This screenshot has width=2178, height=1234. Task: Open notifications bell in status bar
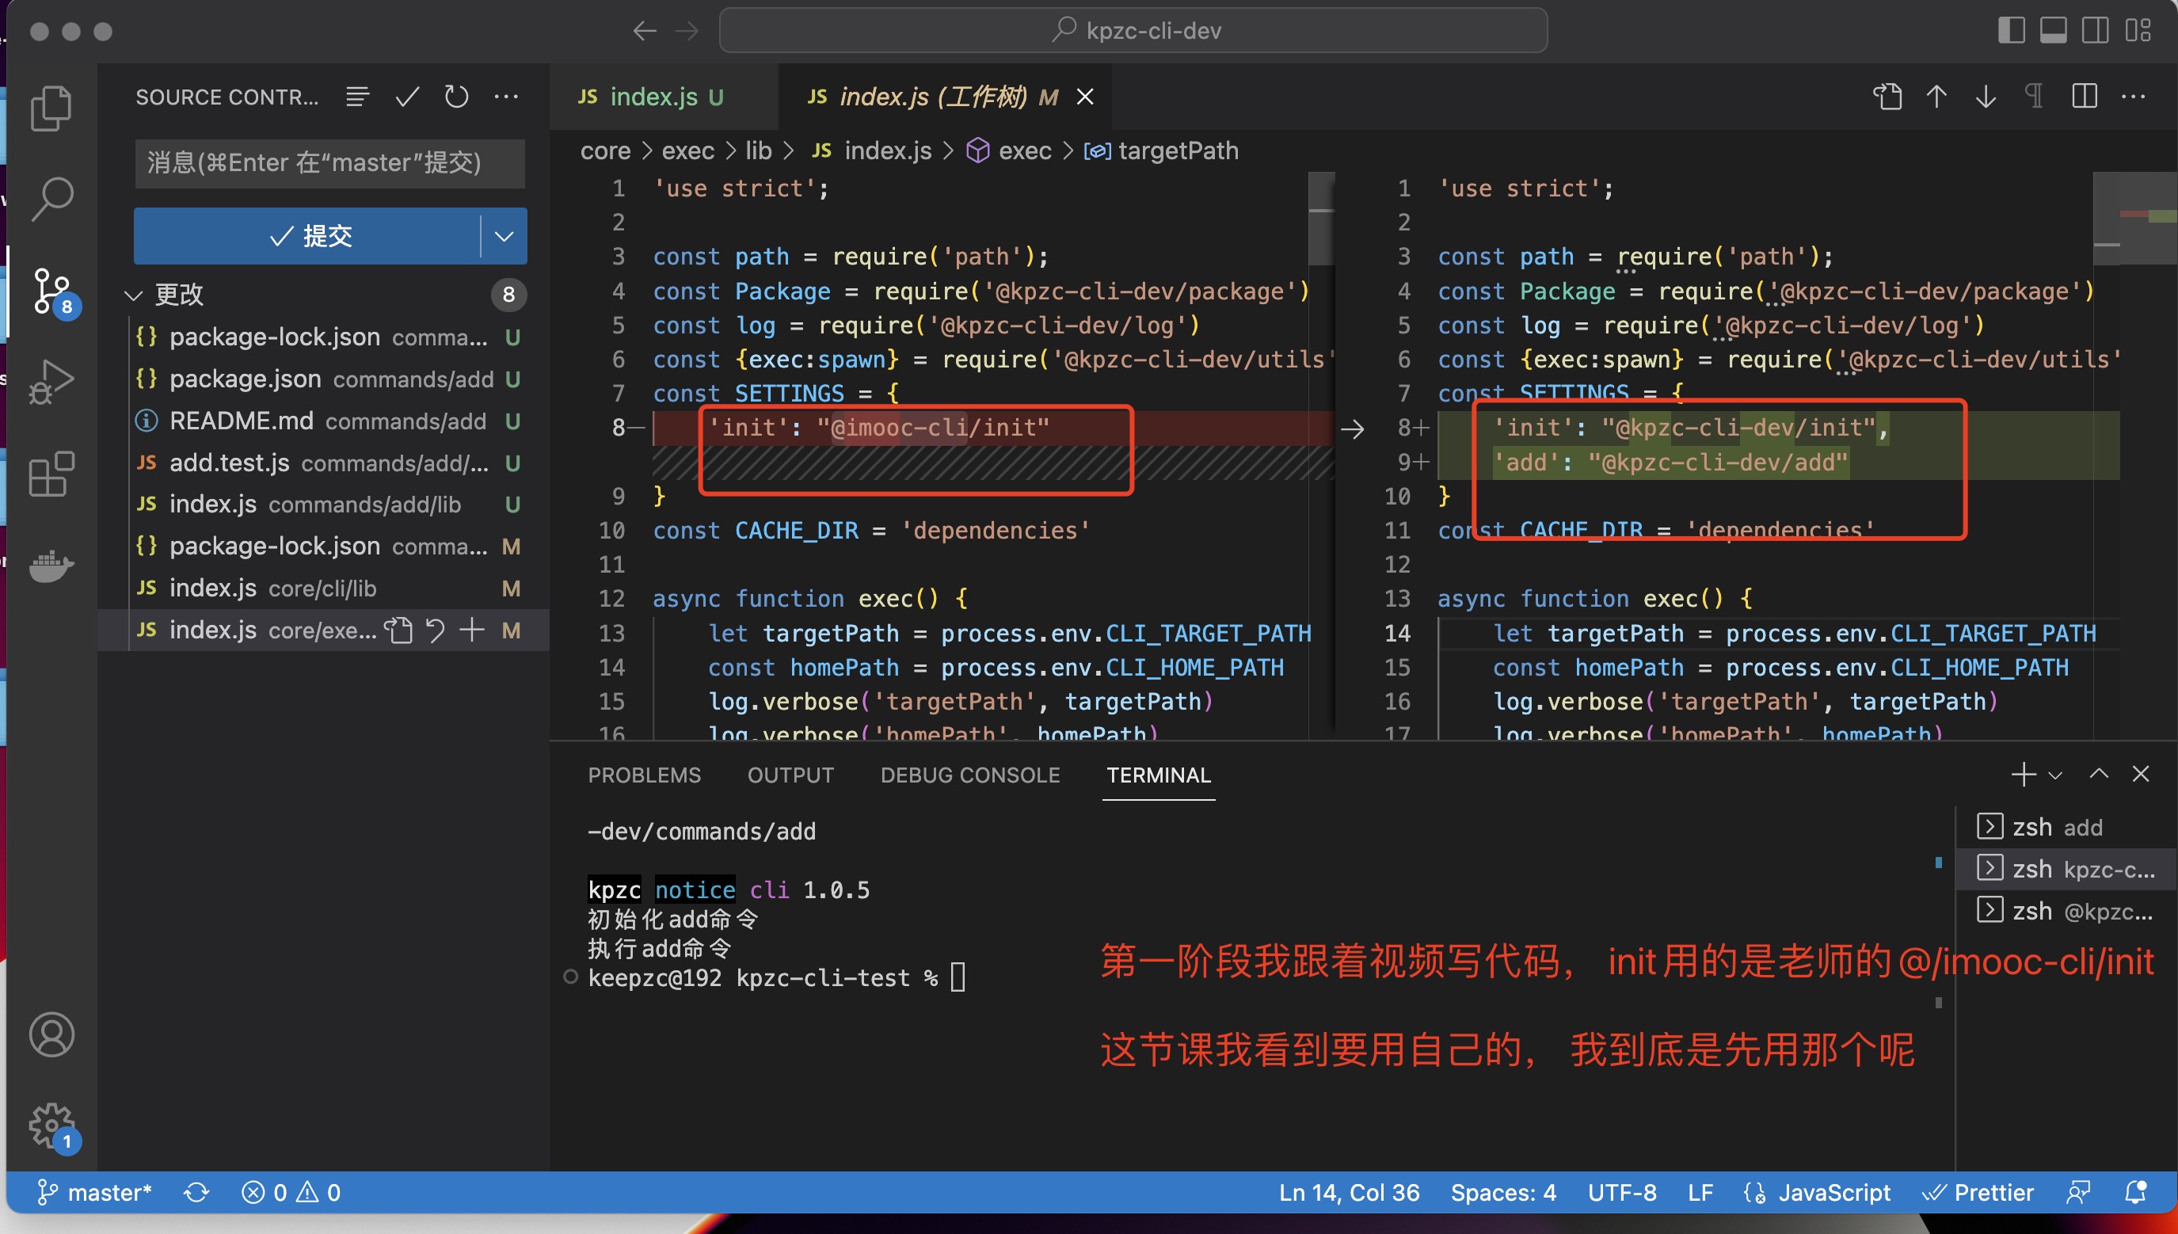tap(2134, 1193)
